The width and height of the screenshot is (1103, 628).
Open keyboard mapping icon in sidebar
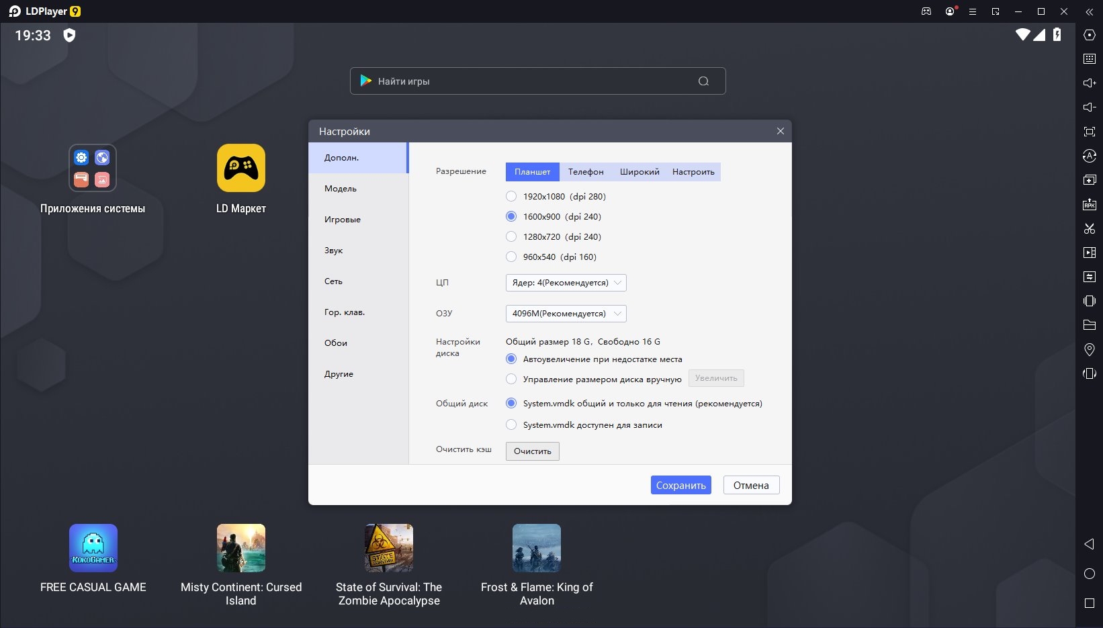click(1090, 59)
